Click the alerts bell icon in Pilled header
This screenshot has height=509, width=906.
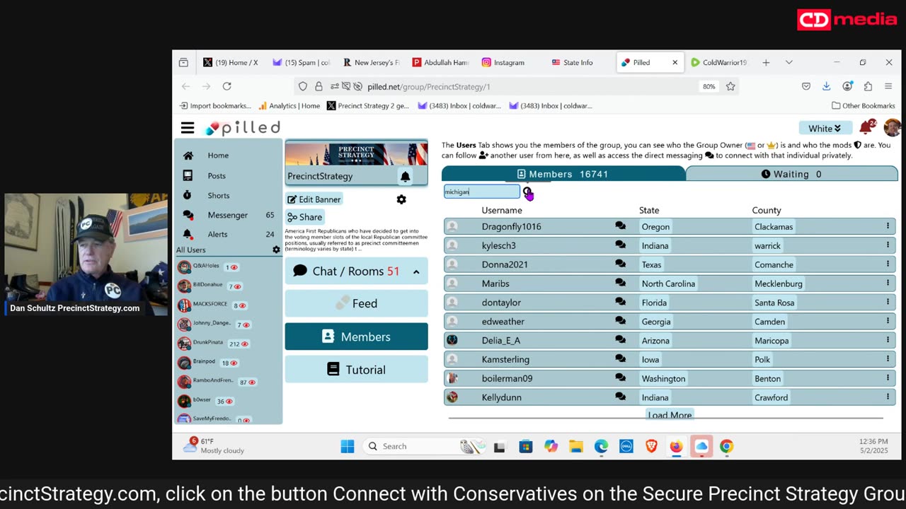pos(866,127)
